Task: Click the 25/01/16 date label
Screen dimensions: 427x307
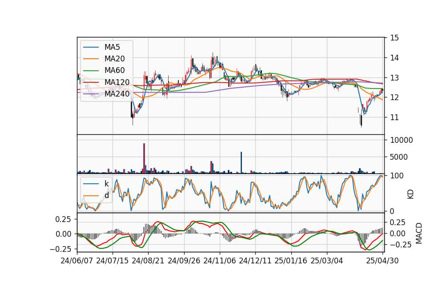Action: (291, 261)
